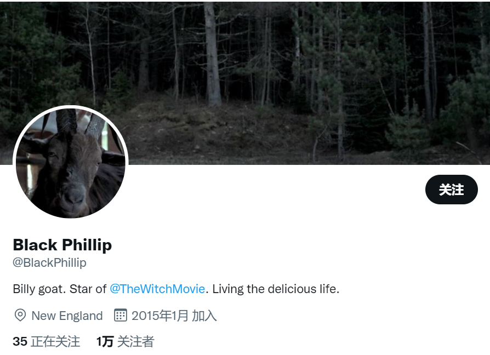The width and height of the screenshot is (490, 355).
Task: Click the 'Living the delicious life.' bio text
Action: point(276,289)
